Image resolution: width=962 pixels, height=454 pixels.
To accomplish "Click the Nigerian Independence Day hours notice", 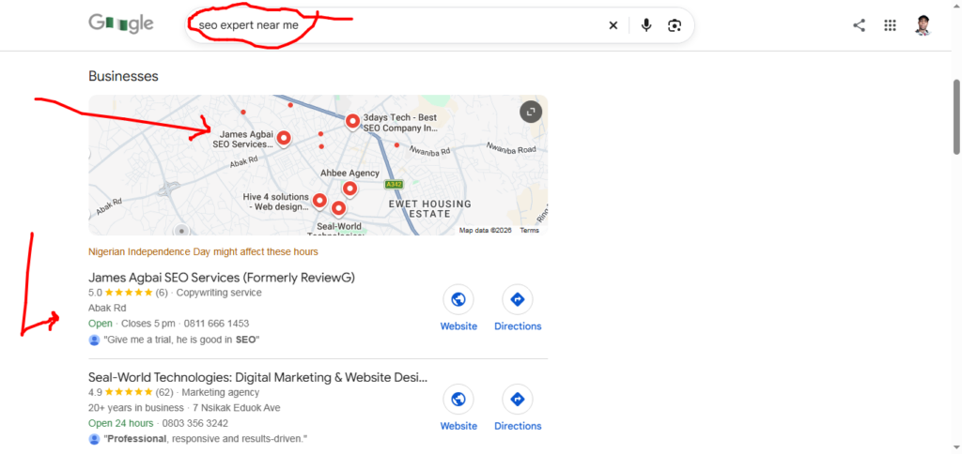I will [203, 251].
